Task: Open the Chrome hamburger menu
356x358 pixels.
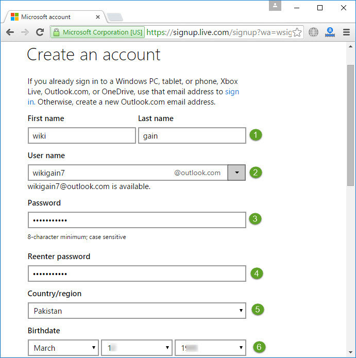Action: (346, 32)
